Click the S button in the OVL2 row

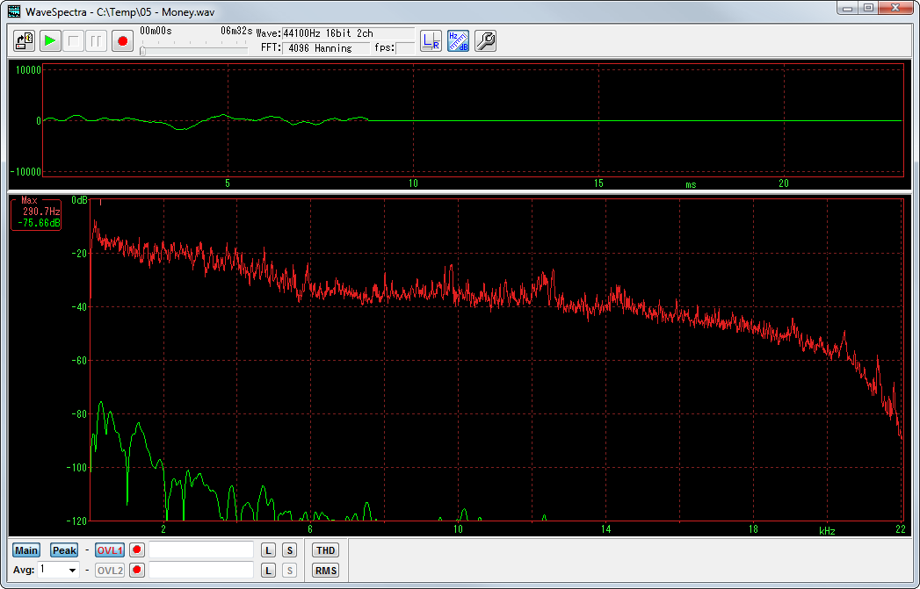pyautogui.click(x=289, y=571)
